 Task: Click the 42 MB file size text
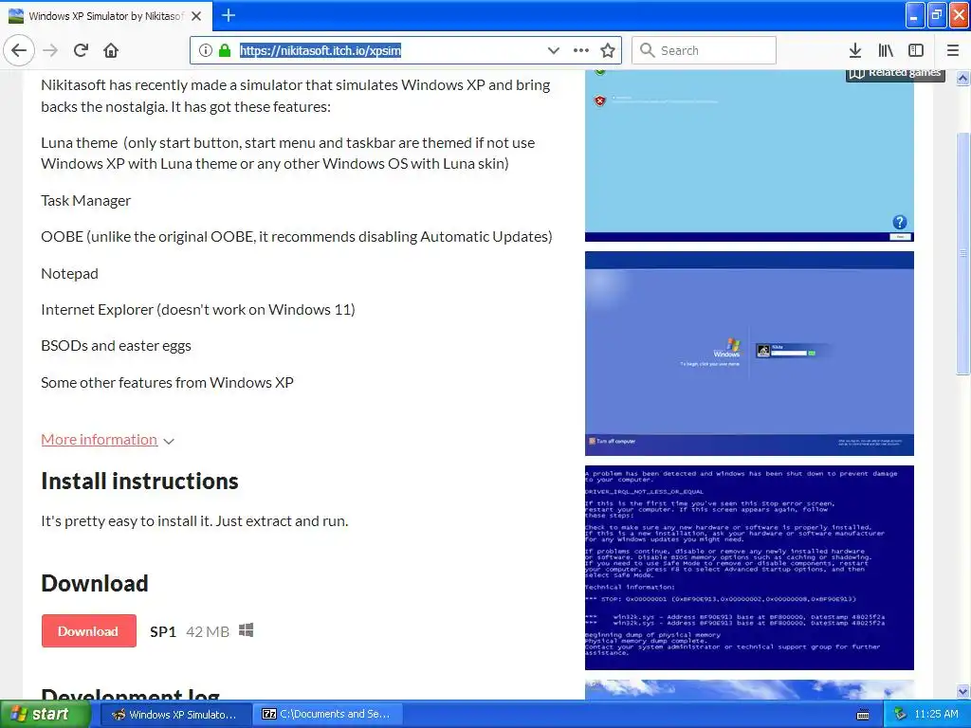pyautogui.click(x=208, y=631)
